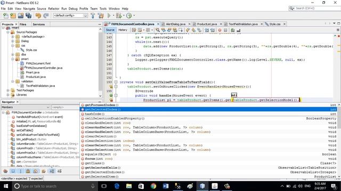Image resolution: width=341 pixels, height=191 pixels.
Task: Select getSelectedItem() completion entry
Action: pos(208,177)
